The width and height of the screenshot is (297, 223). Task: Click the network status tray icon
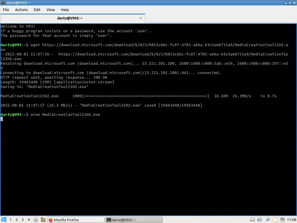pyautogui.click(x=268, y=220)
